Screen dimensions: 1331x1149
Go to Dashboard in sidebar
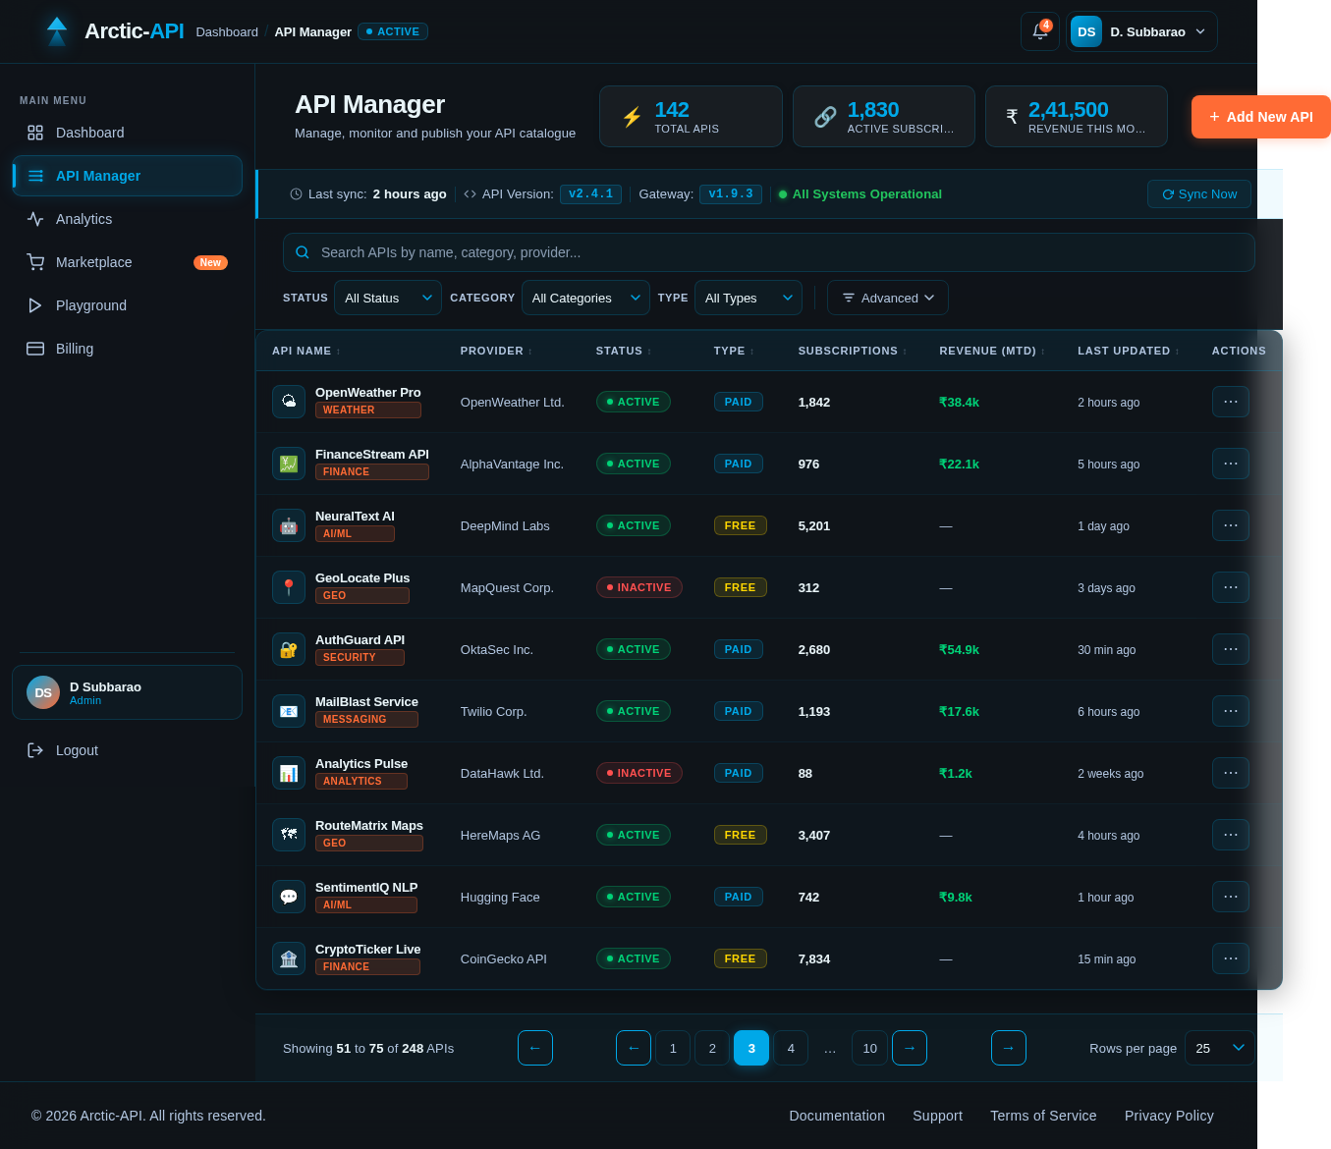click(x=127, y=133)
